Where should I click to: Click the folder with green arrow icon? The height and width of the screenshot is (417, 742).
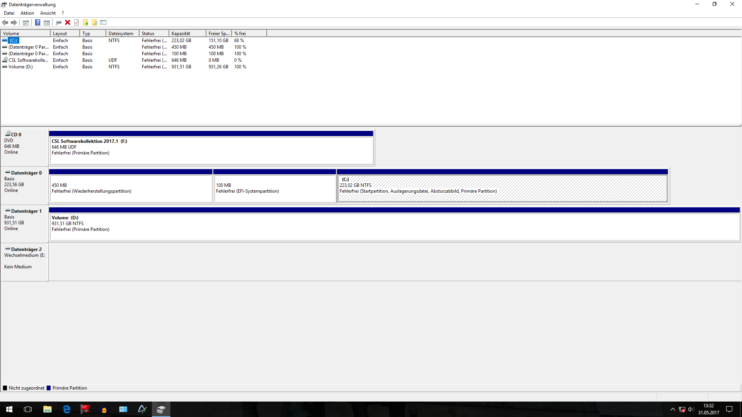coord(86,22)
